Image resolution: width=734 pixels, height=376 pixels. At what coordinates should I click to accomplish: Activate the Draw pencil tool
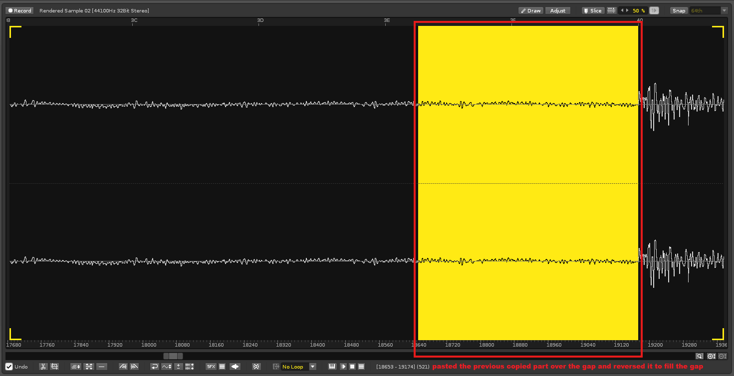pos(530,10)
